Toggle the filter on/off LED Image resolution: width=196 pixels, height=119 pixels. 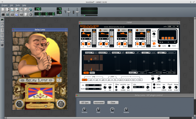[116, 87]
